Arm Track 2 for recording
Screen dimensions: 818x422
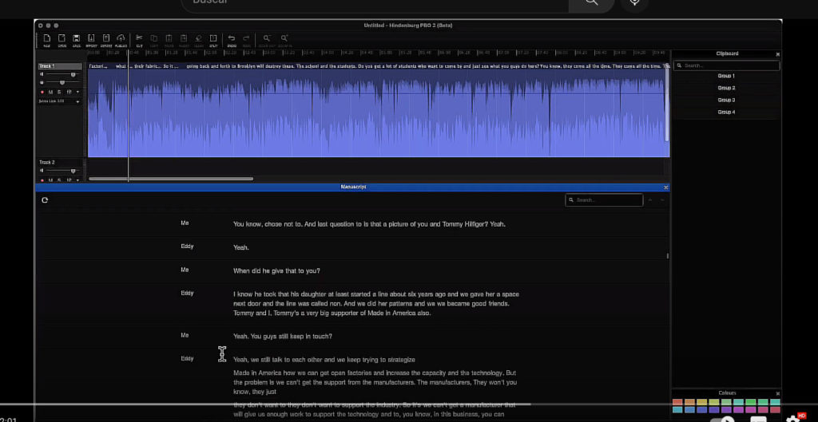42,179
